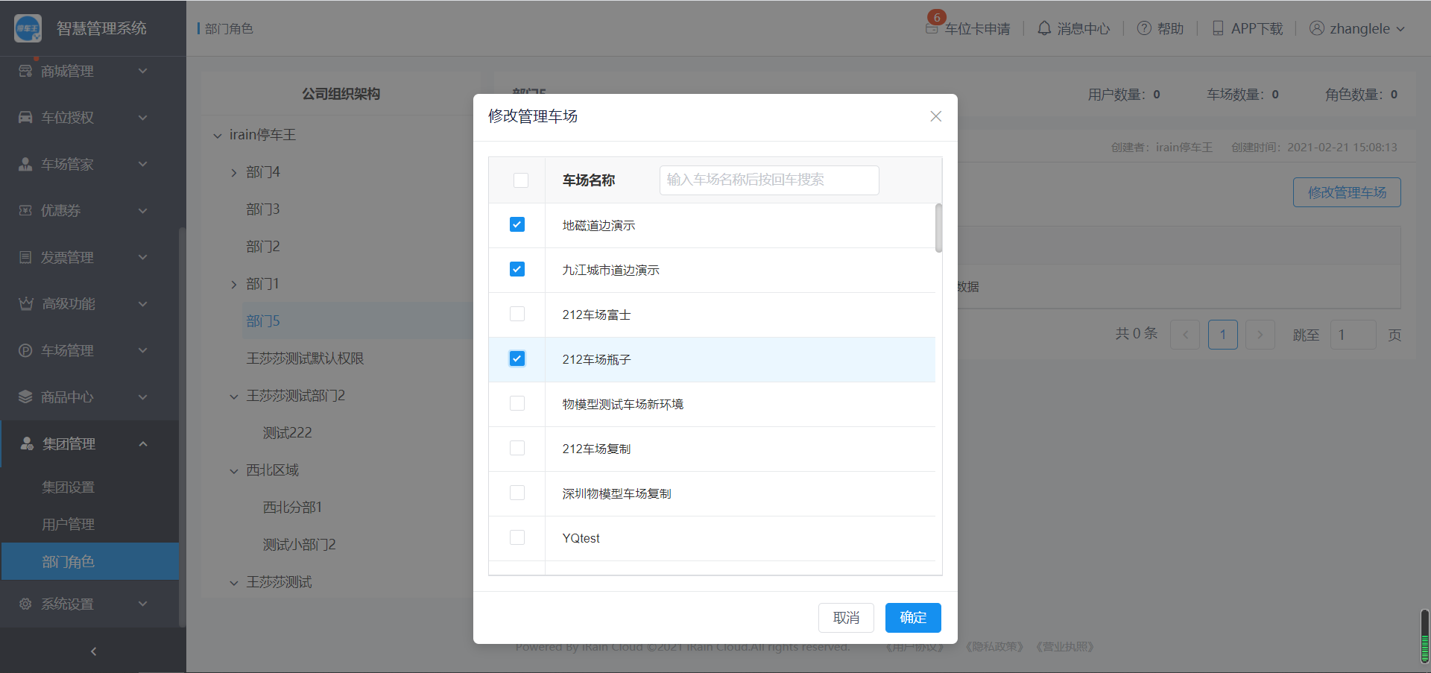This screenshot has width=1431, height=673.
Task: Check the YQtest checkbox
Action: point(517,537)
